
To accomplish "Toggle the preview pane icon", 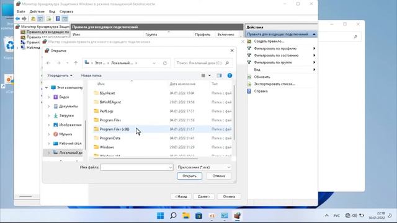I will point(219,76).
